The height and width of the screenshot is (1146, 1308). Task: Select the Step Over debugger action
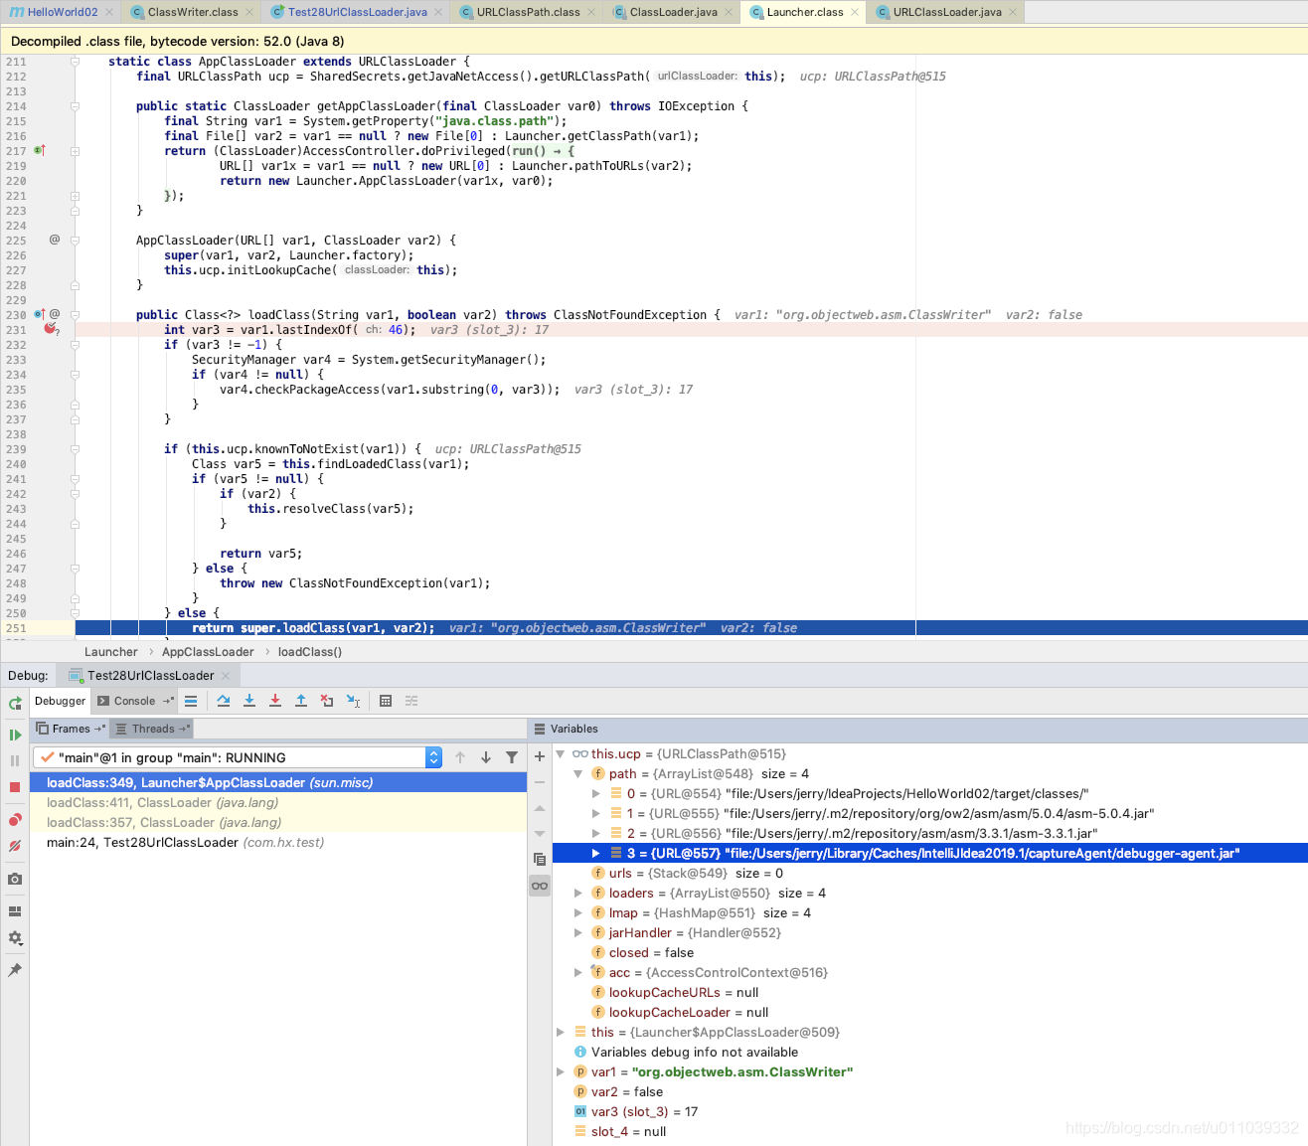click(224, 701)
